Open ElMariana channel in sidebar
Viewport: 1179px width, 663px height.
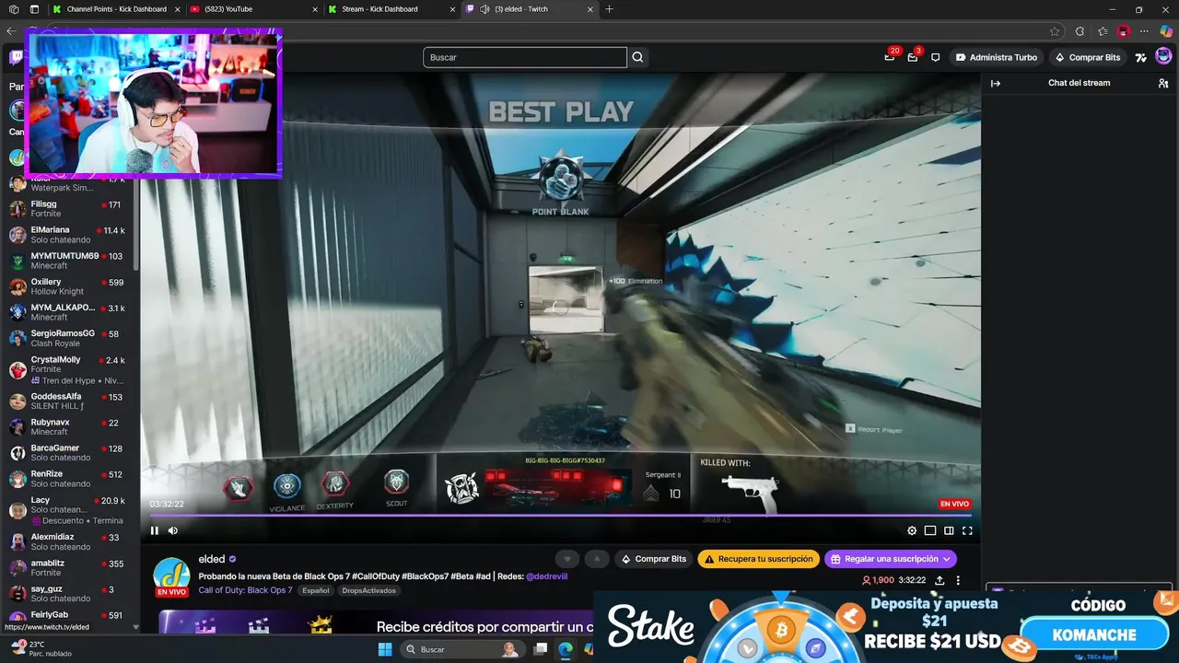(x=70, y=235)
